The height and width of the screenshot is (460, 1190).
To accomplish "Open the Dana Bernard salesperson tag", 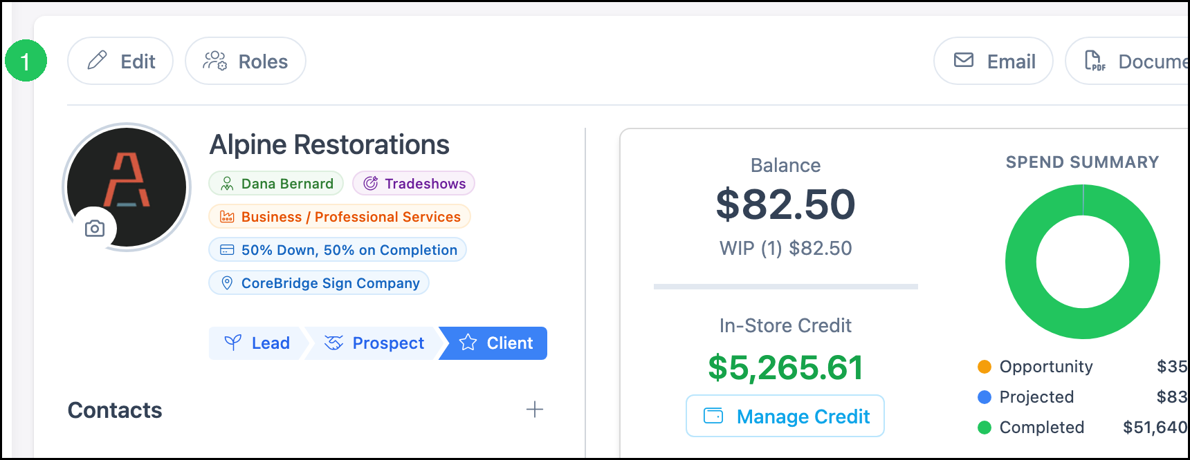I will click(276, 183).
